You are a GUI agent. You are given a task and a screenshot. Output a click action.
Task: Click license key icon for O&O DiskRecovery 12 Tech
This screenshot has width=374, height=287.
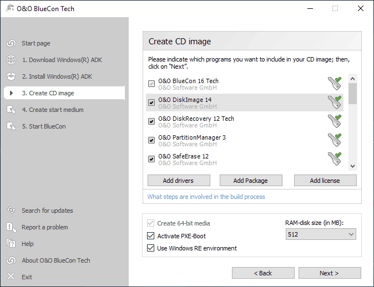click(x=335, y=121)
